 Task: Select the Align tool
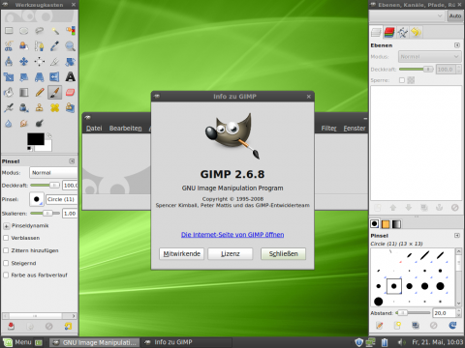pos(40,62)
